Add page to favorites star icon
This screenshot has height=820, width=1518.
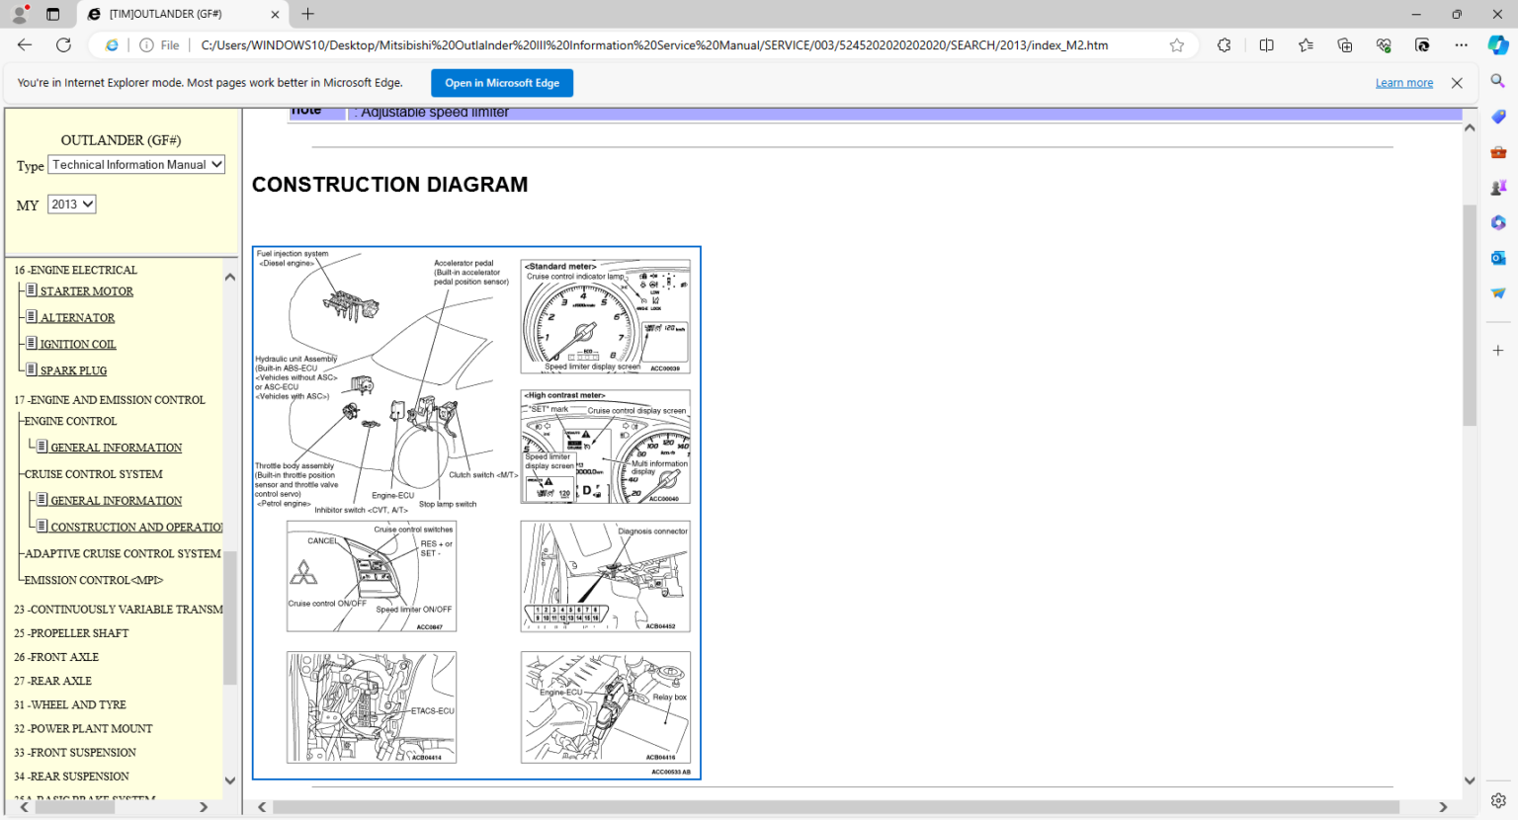(x=1176, y=45)
